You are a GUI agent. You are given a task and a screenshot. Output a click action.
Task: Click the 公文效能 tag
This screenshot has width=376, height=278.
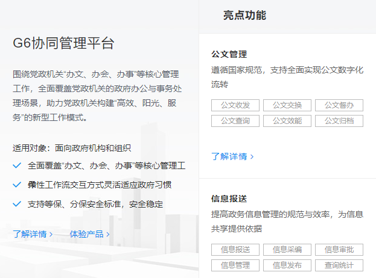click(287, 121)
